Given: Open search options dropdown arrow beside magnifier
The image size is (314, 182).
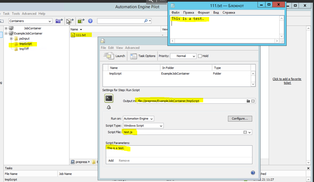Looking at the screenshot, I should tap(150, 21).
